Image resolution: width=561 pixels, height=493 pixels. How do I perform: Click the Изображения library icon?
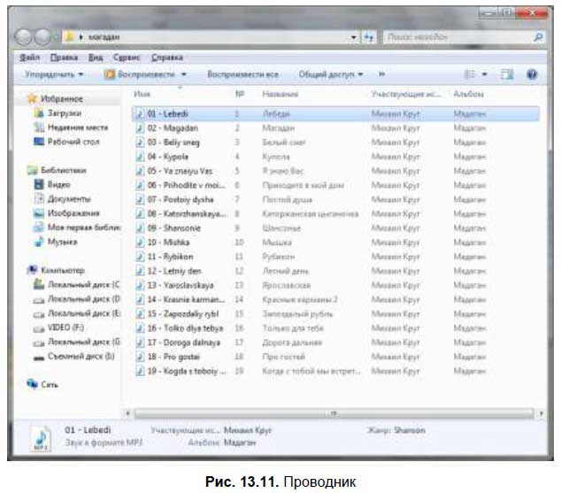click(39, 213)
